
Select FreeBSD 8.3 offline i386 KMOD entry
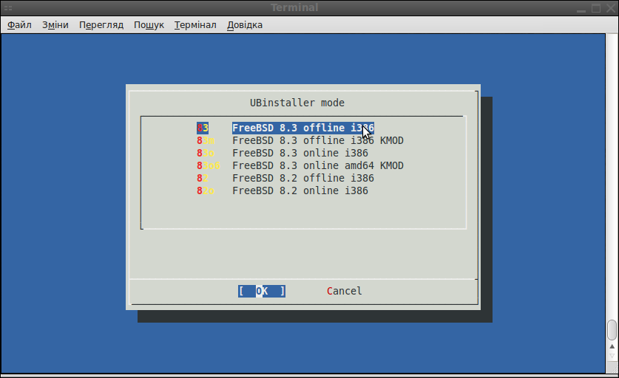coord(318,140)
